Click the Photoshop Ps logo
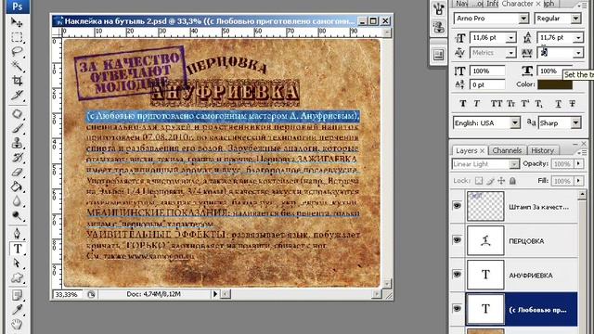Viewport: 594px width, 334px height. [18, 6]
